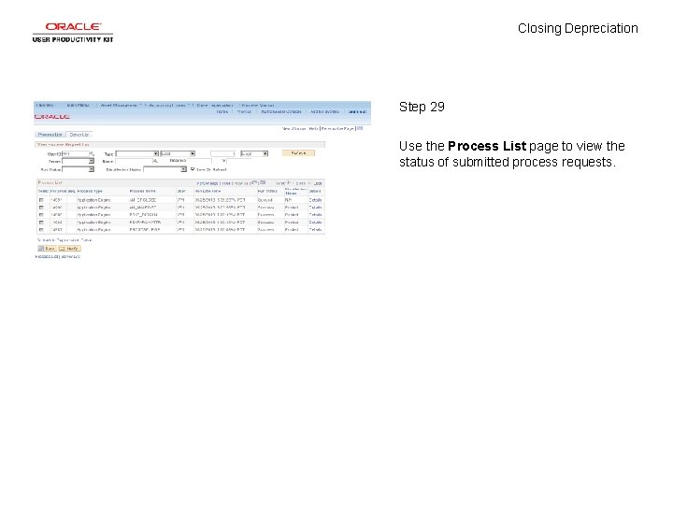Click the Process Type column header
Screen dimensions: 673x505
pyautogui.click(x=90, y=191)
